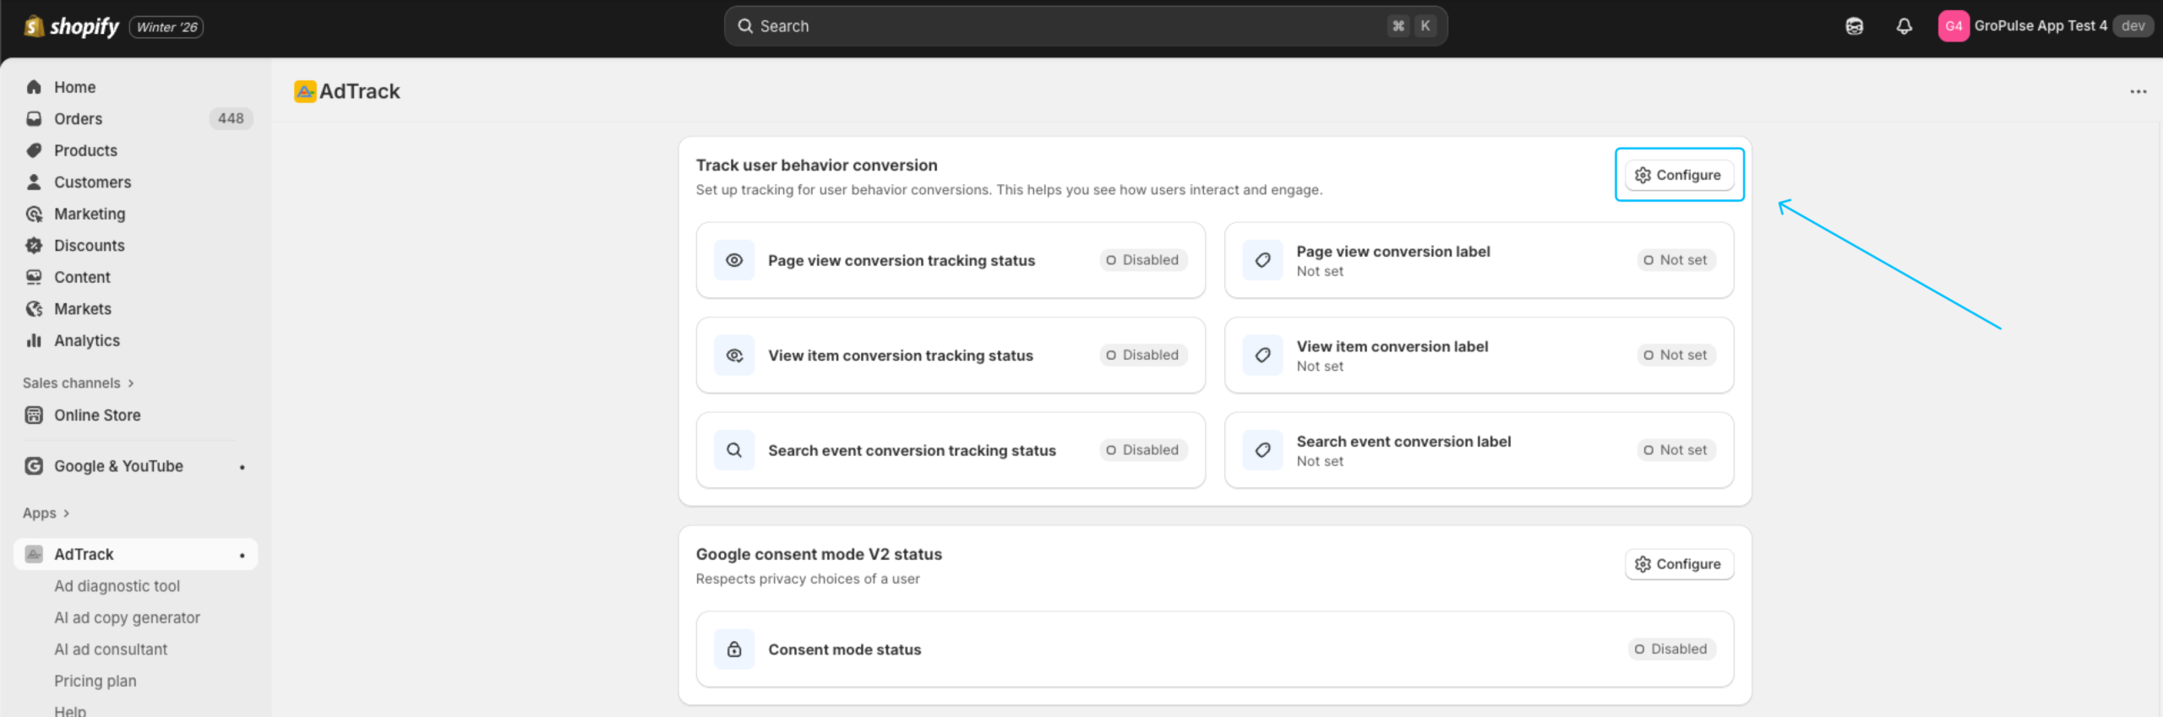2163x717 pixels.
Task: Click the Discounts badge icon
Action: [x=34, y=246]
